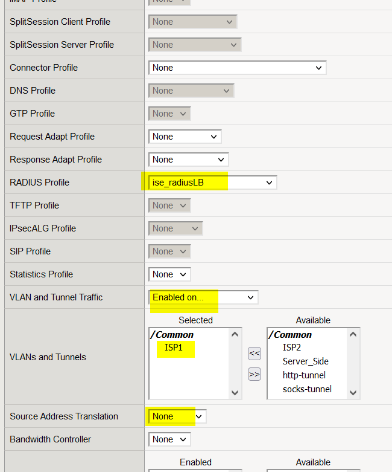Click the up arrow of Available list scrollbar
392x472 pixels.
(x=353, y=334)
